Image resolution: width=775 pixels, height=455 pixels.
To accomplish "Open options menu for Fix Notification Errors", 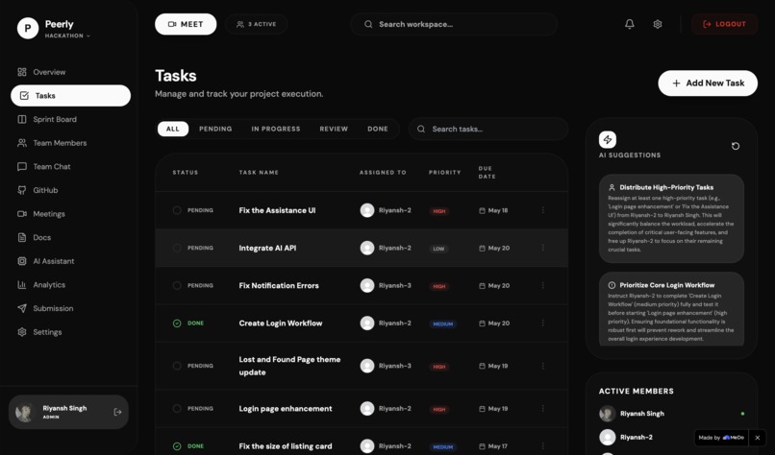I will (x=542, y=285).
